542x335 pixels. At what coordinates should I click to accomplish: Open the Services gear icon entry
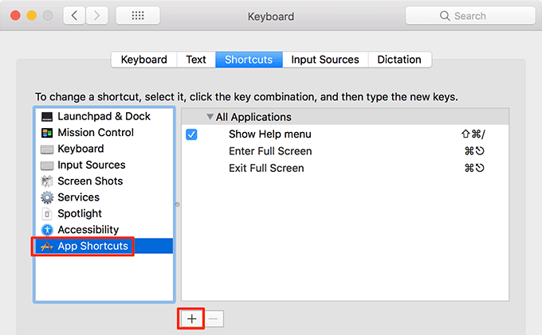(47, 197)
